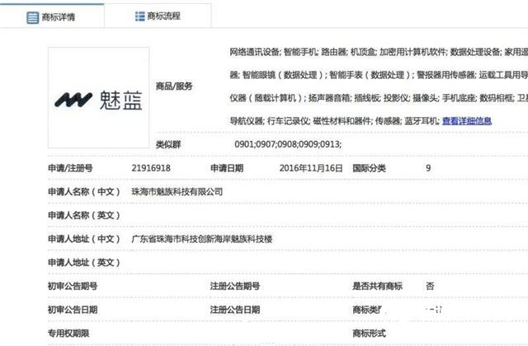Click the 申请日期 label
This screenshot has height=346, width=528.
pos(227,168)
